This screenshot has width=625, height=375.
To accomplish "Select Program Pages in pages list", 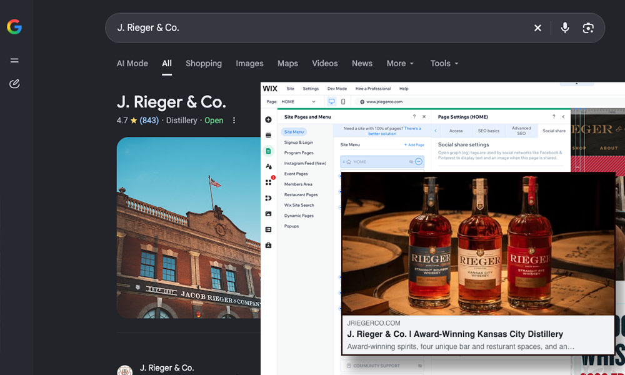I will tap(299, 152).
